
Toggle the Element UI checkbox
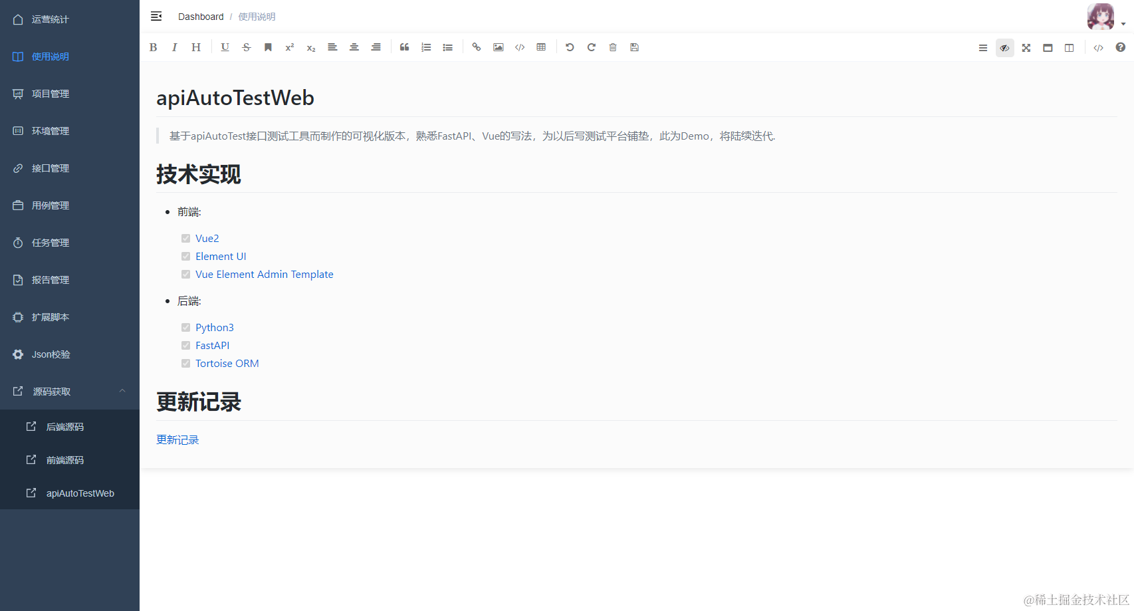point(186,256)
